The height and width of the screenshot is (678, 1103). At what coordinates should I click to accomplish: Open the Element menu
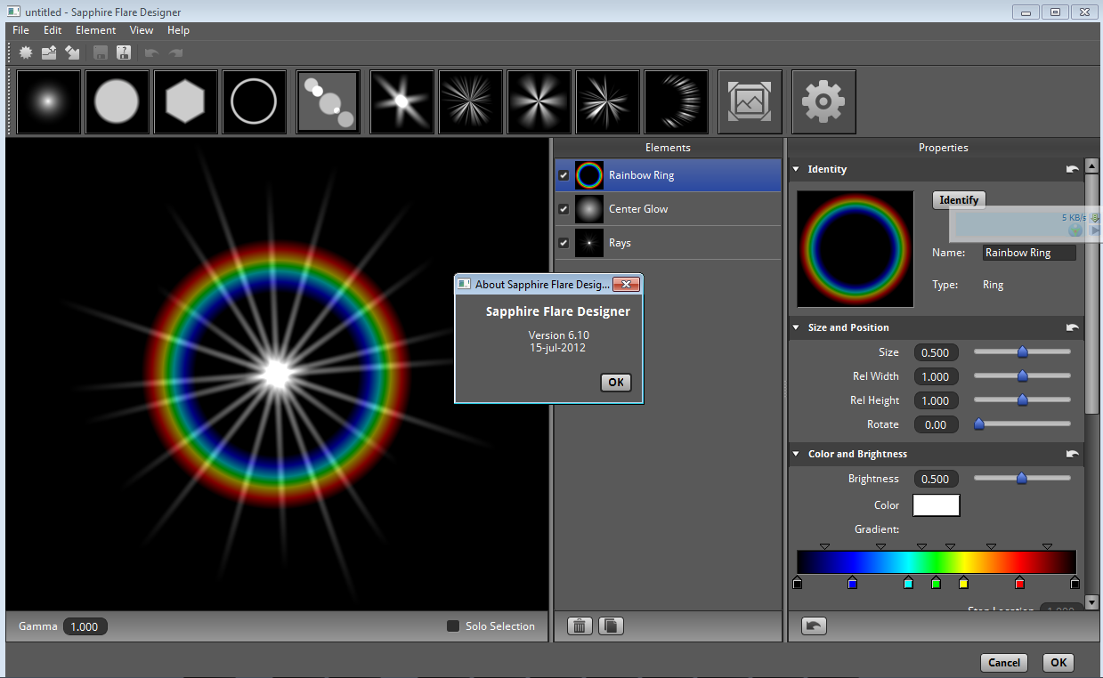pyautogui.click(x=95, y=30)
